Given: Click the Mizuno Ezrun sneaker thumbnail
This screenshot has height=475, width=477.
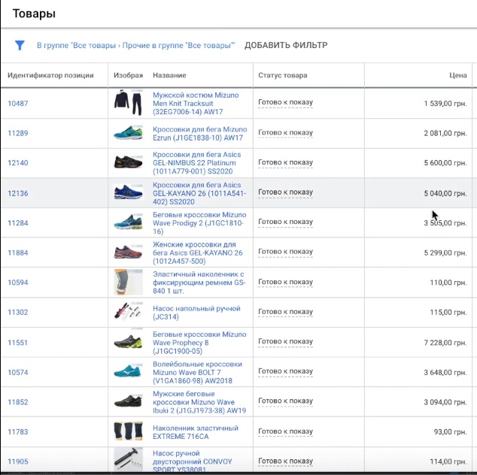Looking at the screenshot, I should coord(128,133).
